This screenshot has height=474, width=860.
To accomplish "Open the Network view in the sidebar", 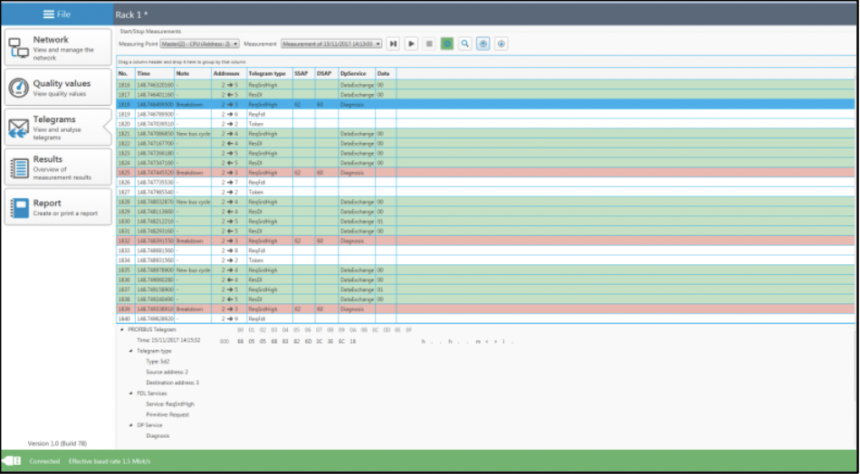I will [x=55, y=48].
